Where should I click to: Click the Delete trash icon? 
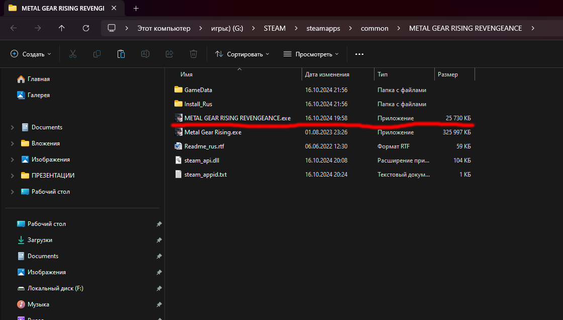coord(193,54)
